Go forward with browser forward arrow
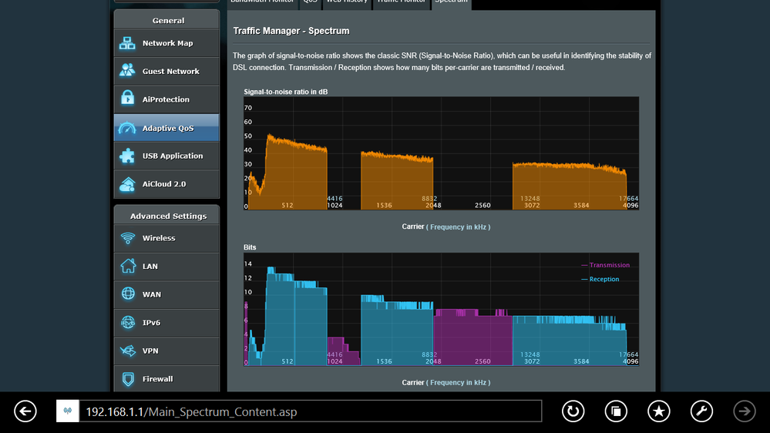 tap(745, 411)
